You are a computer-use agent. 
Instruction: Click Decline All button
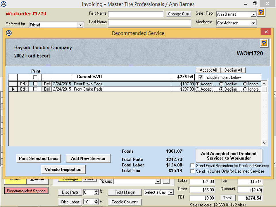point(233,70)
